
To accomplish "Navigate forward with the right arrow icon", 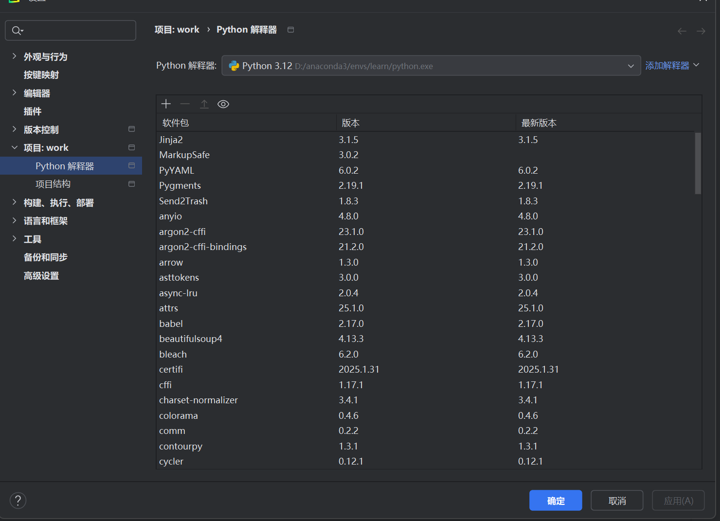I will 701,31.
